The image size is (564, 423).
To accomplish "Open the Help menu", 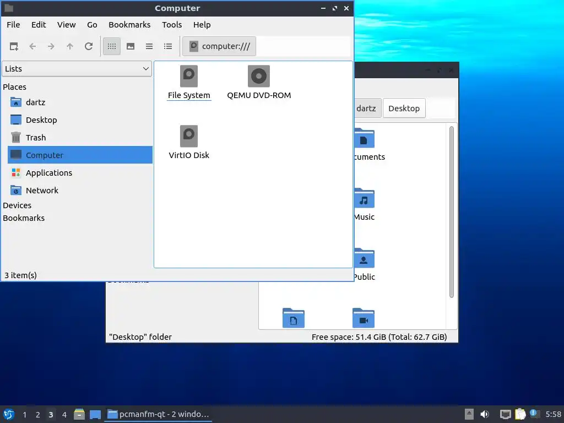I will (202, 25).
